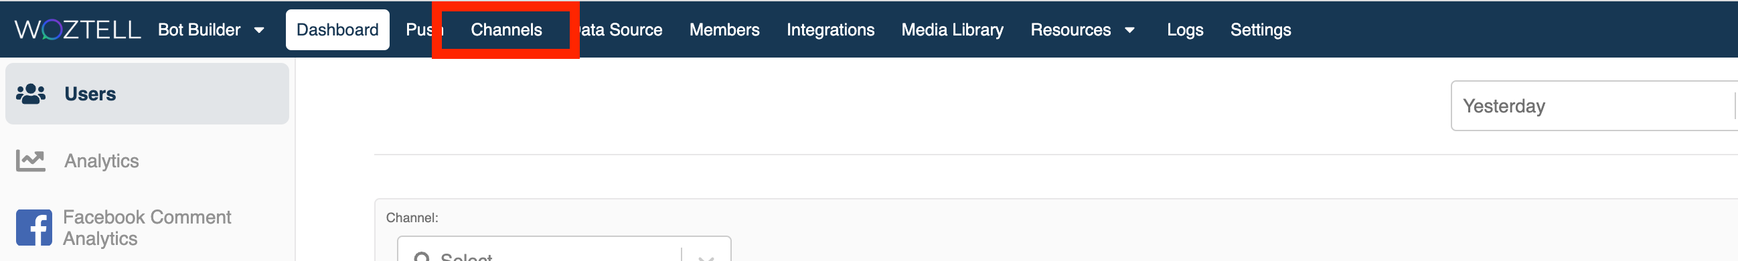Expand the Bot Builder dropdown arrow
Viewport: 1738px width, 261px height.
tap(259, 30)
